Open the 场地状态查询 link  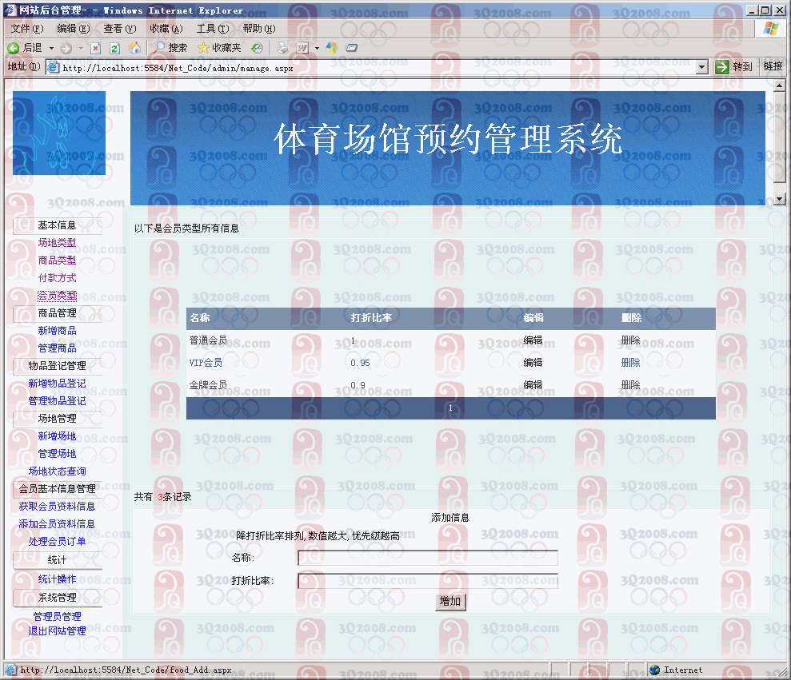point(57,471)
